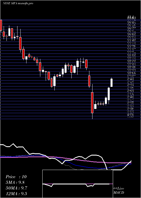Click the '5MA : 9.8' value

15,182
